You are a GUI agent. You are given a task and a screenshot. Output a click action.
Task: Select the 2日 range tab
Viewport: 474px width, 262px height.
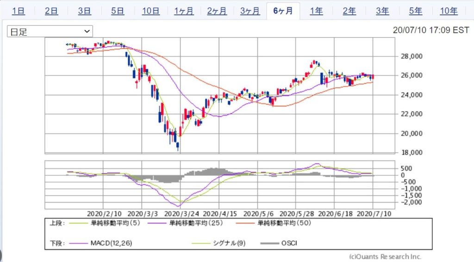(x=51, y=12)
